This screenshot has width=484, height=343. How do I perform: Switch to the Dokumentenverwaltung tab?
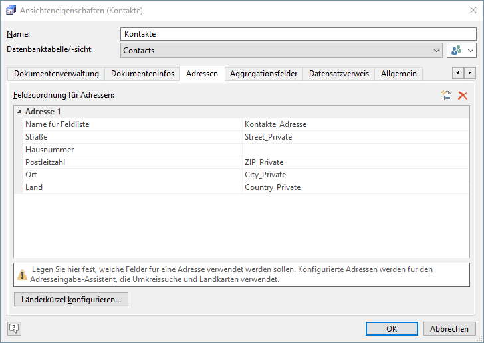(x=57, y=74)
